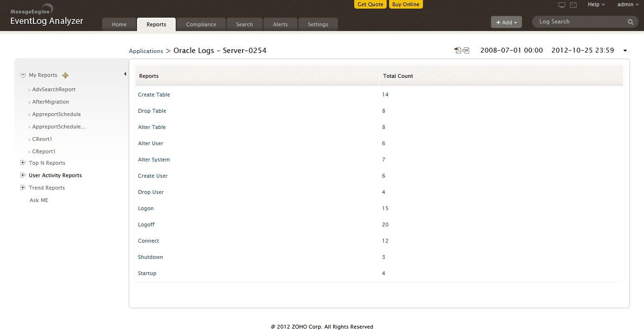Screen dimensions: 644x331
Task: Open the Create User report
Action: tap(153, 176)
